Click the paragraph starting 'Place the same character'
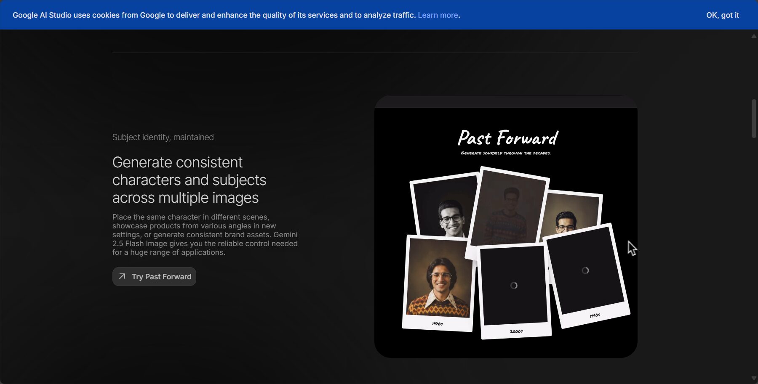The image size is (758, 384). click(x=205, y=235)
